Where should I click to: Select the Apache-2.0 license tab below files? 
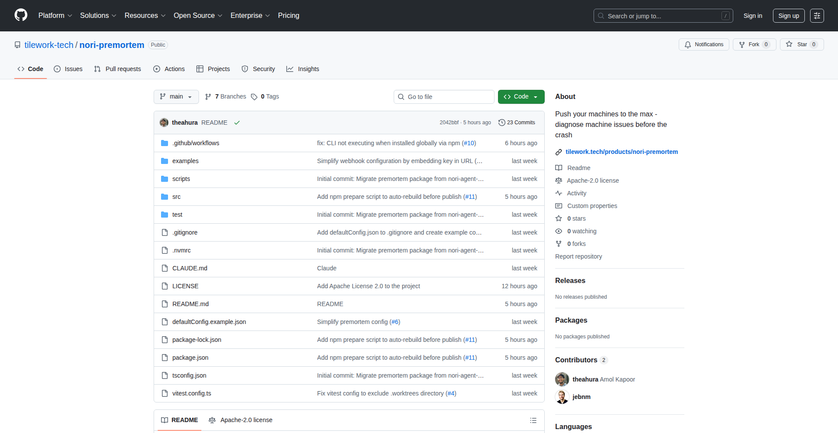(240, 420)
